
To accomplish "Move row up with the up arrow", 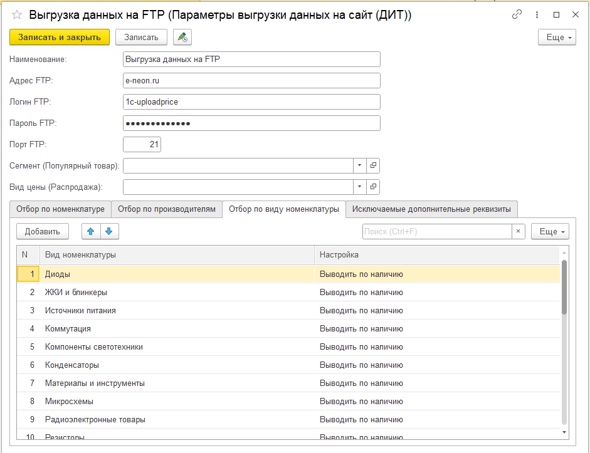I will pos(91,231).
